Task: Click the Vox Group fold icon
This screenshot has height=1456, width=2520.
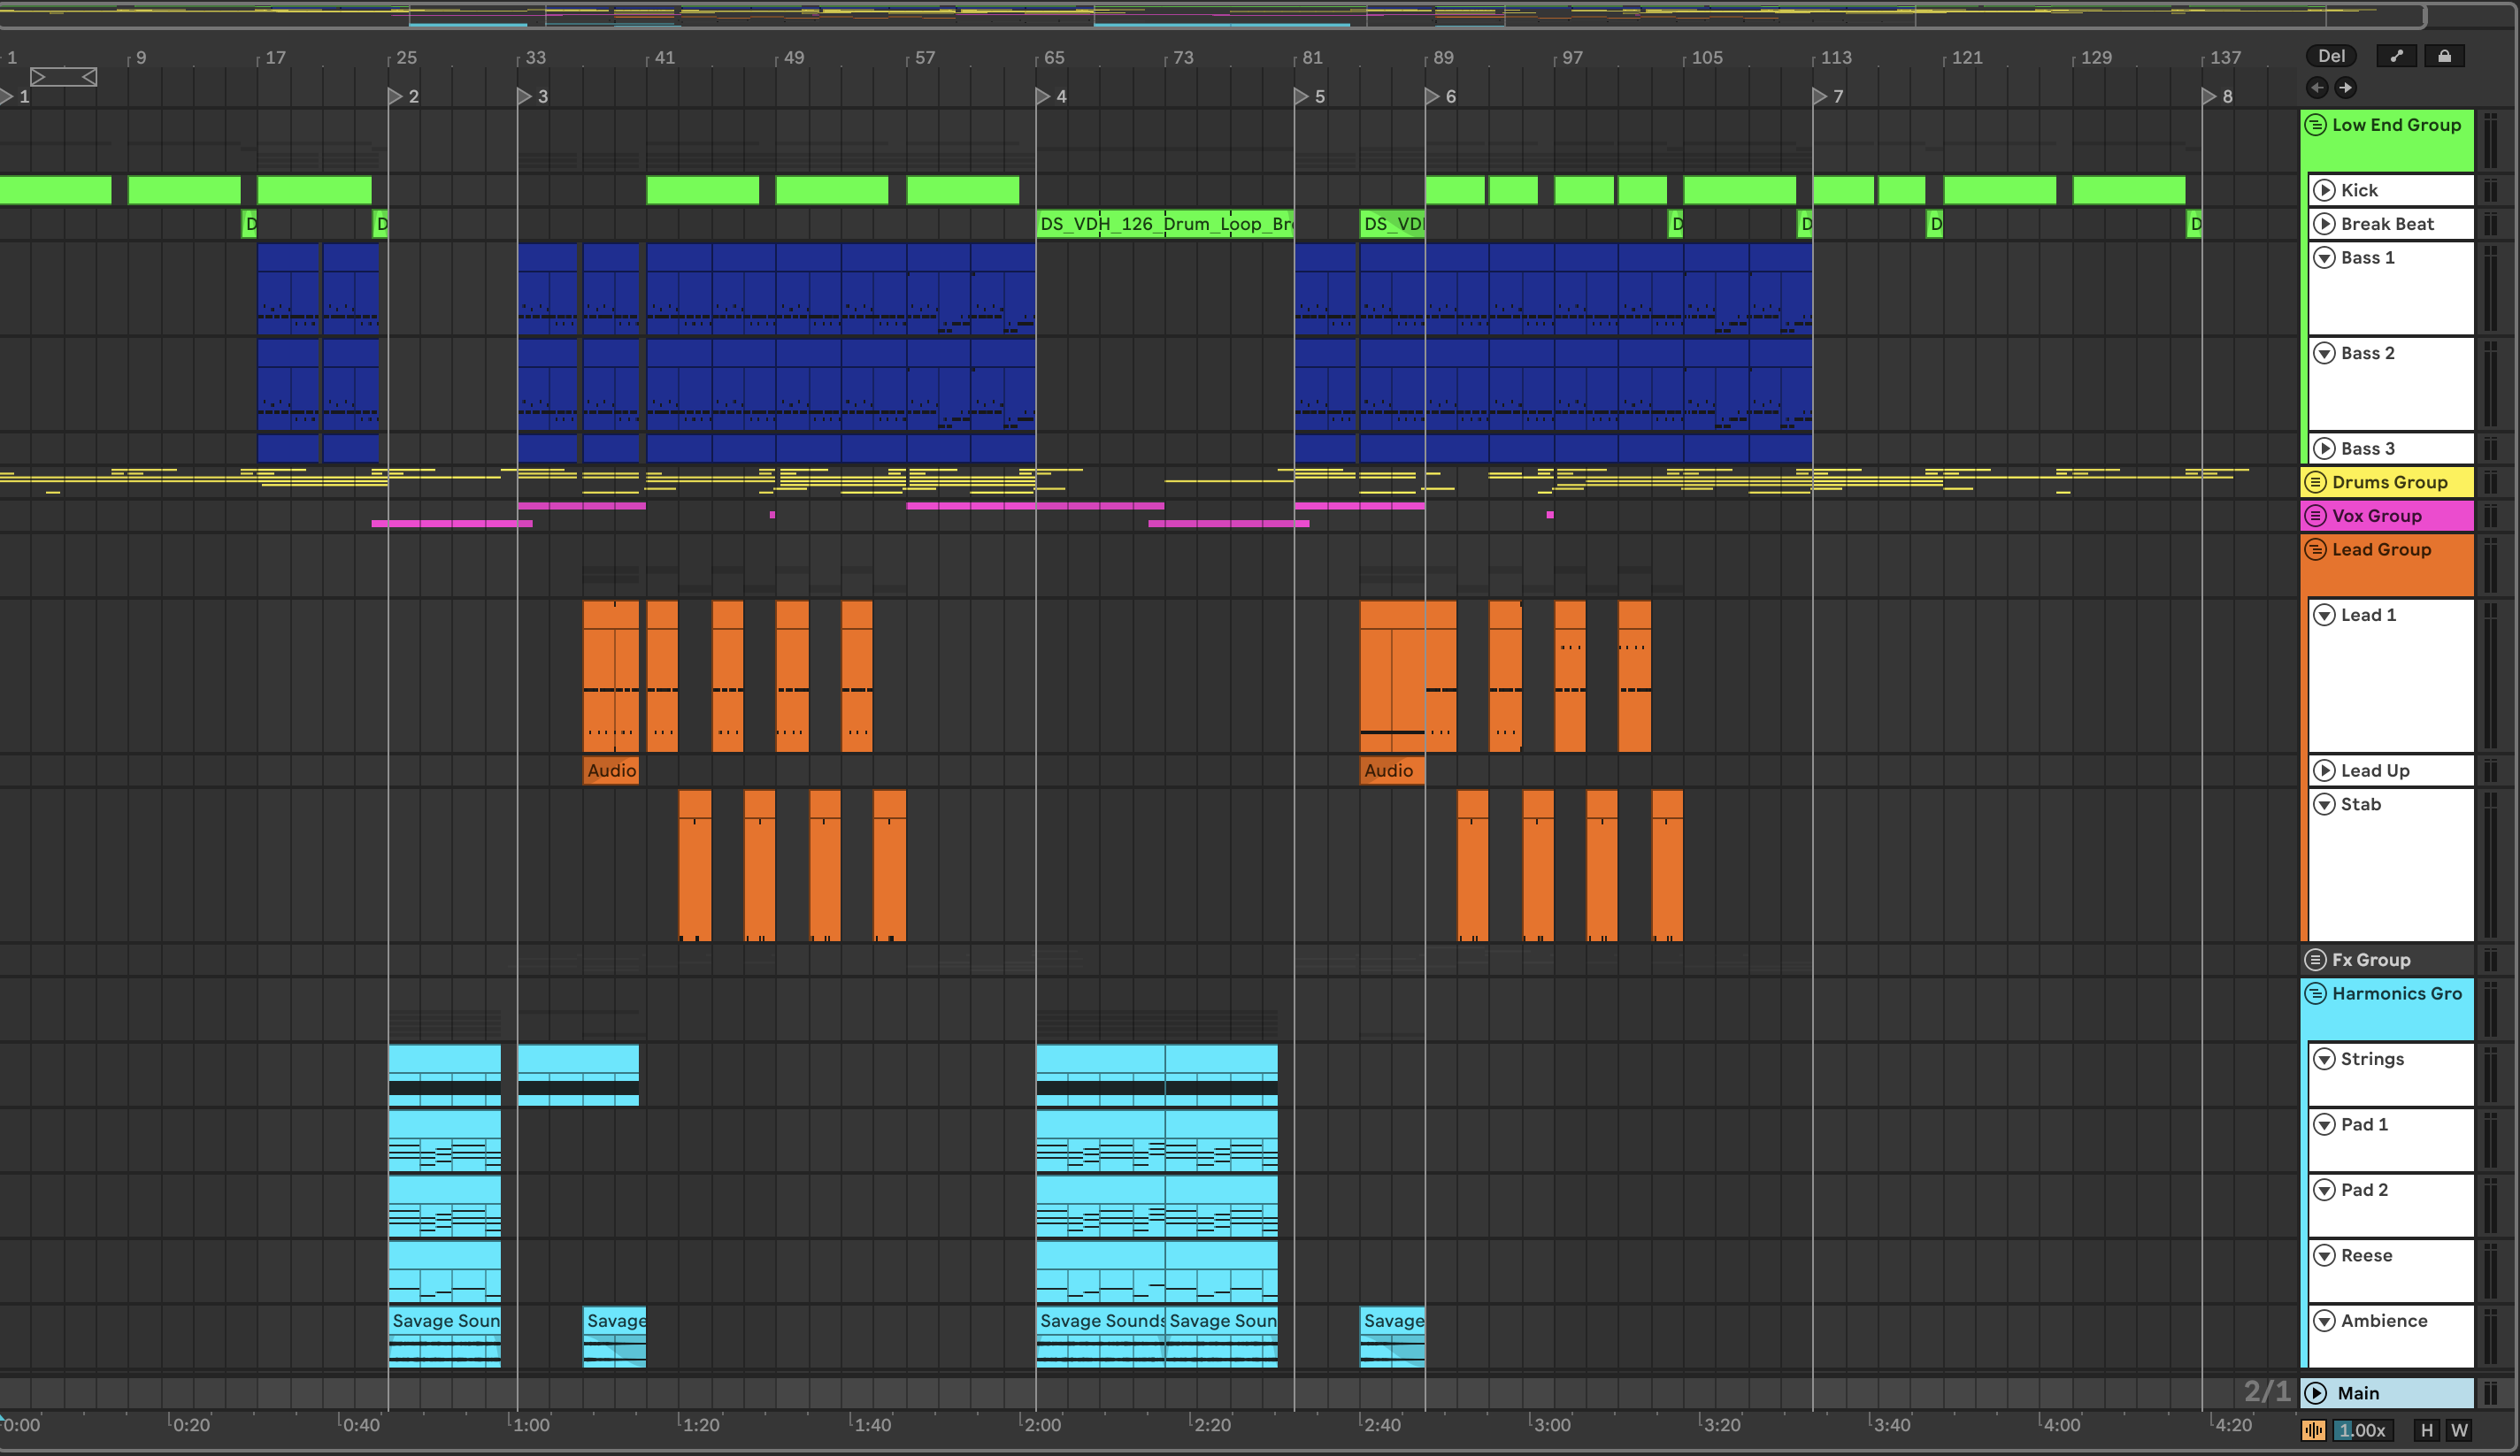Action: point(2315,516)
